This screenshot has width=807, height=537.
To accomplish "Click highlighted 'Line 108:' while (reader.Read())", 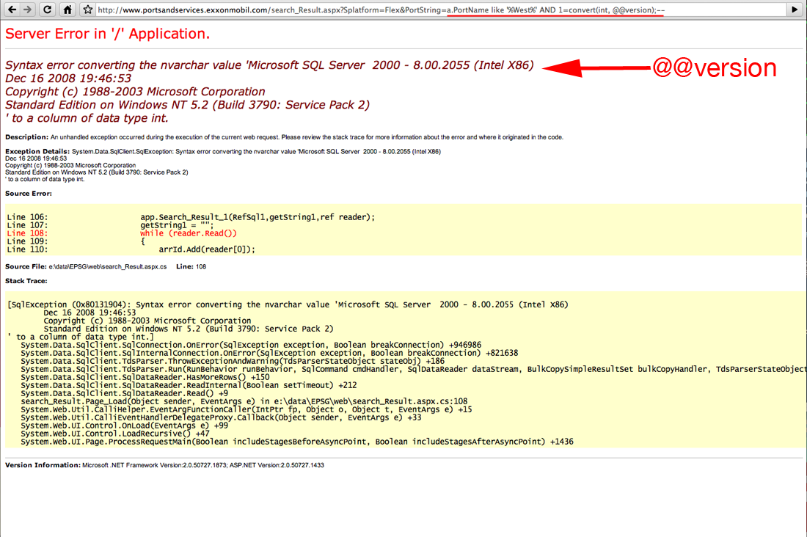I will point(122,233).
